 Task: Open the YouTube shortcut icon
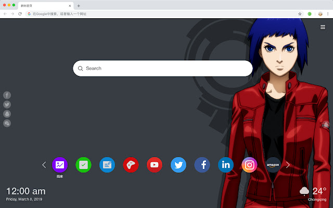[155, 165]
